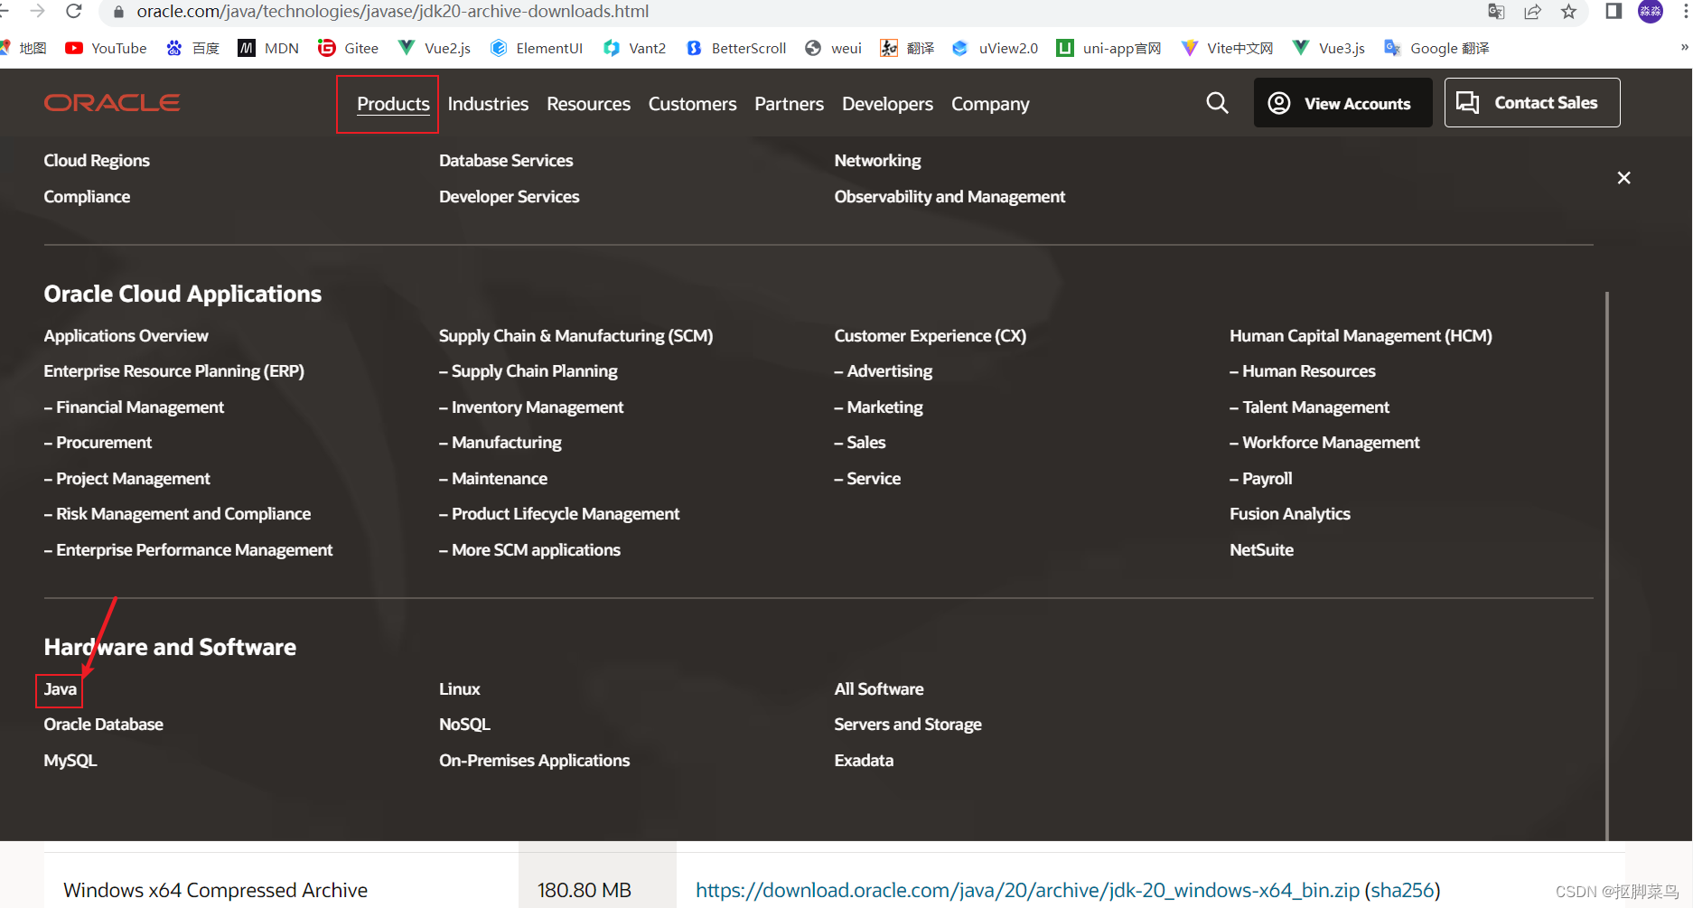This screenshot has width=1693, height=908.
Task: Open YouTube bookmark
Action: click(106, 48)
